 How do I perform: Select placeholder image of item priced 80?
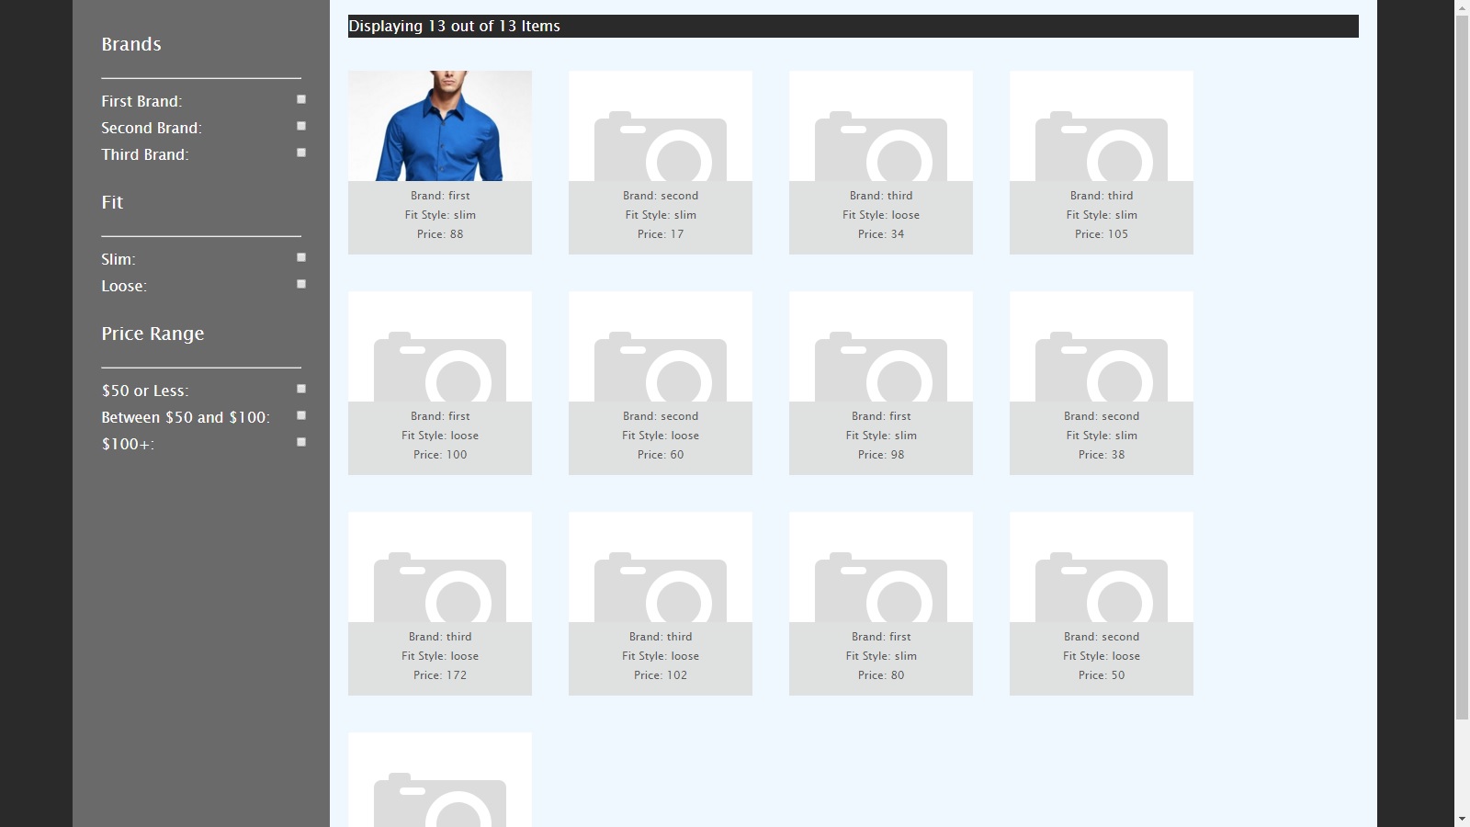tap(881, 567)
